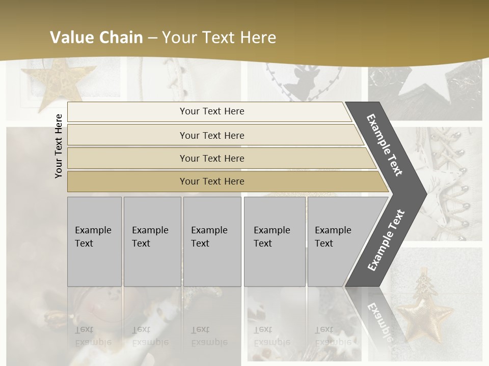The height and width of the screenshot is (366, 489).
Task: Select the fourth "Example Text" gray box
Action: (x=274, y=241)
